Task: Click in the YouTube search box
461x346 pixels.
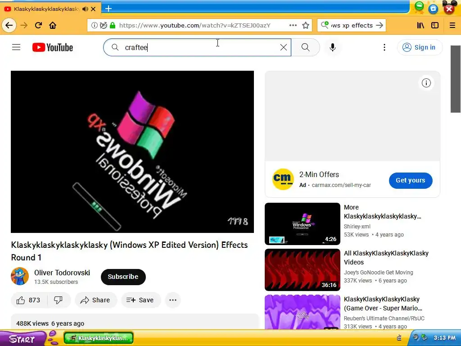Action: tap(197, 47)
